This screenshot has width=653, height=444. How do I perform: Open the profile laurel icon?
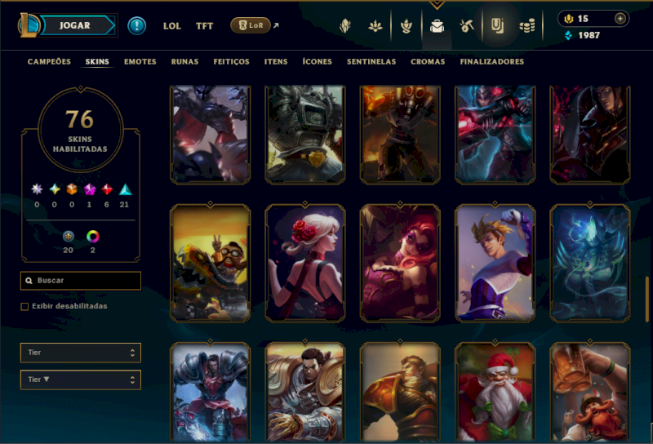(x=406, y=26)
